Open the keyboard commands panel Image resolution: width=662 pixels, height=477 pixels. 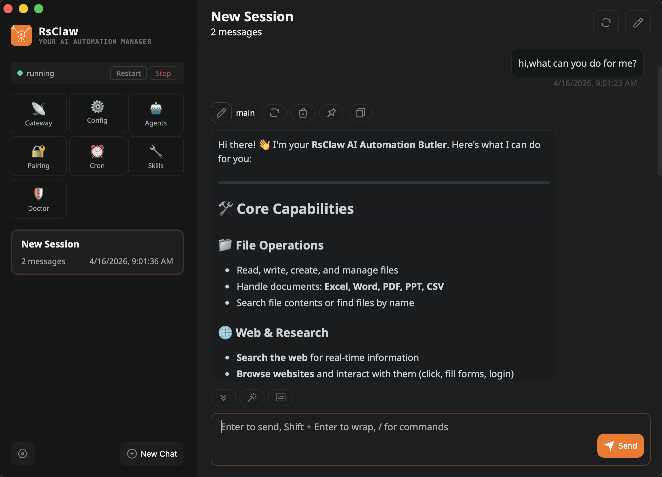tap(280, 398)
